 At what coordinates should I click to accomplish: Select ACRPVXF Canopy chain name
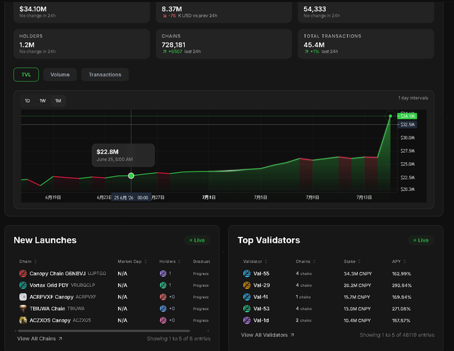[x=51, y=297]
